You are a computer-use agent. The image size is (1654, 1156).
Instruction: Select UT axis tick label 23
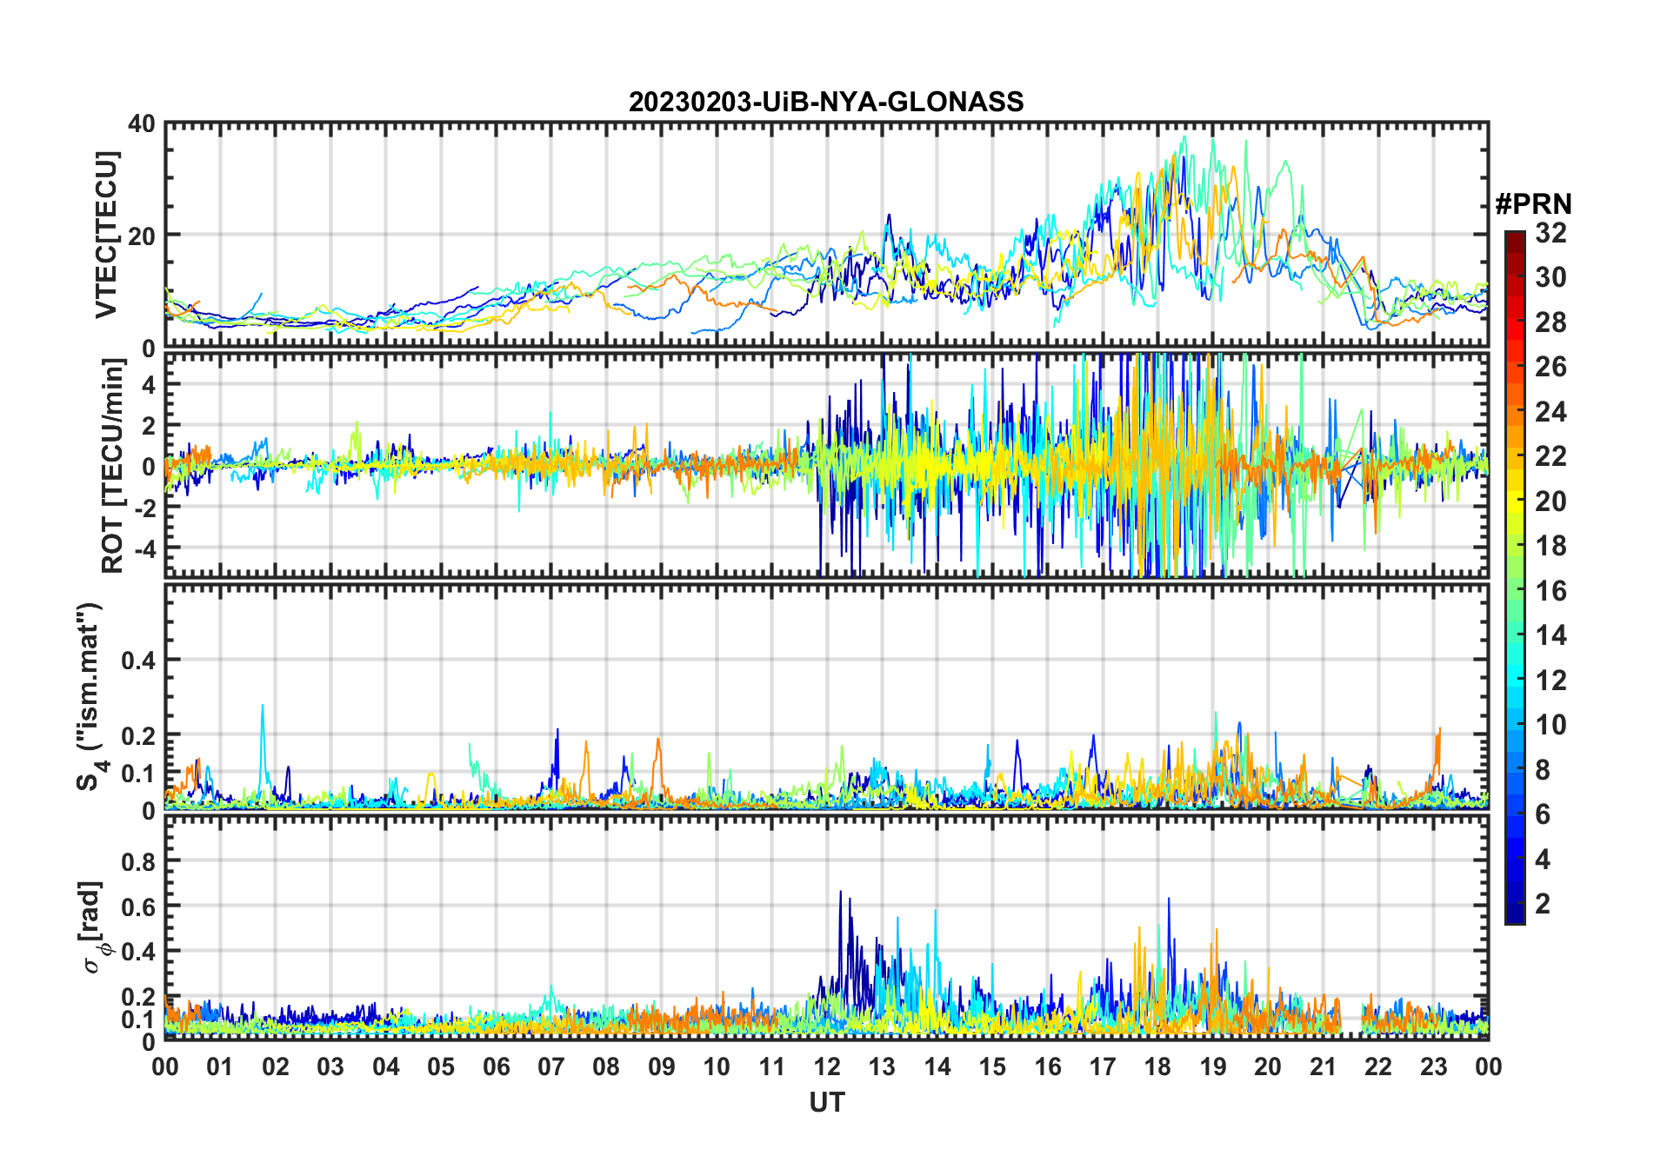[x=1433, y=1066]
